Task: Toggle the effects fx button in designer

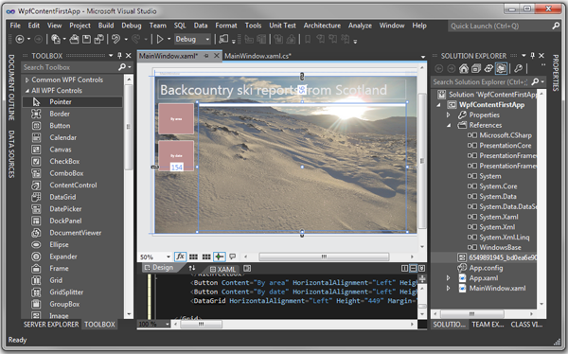Action: pos(180,257)
